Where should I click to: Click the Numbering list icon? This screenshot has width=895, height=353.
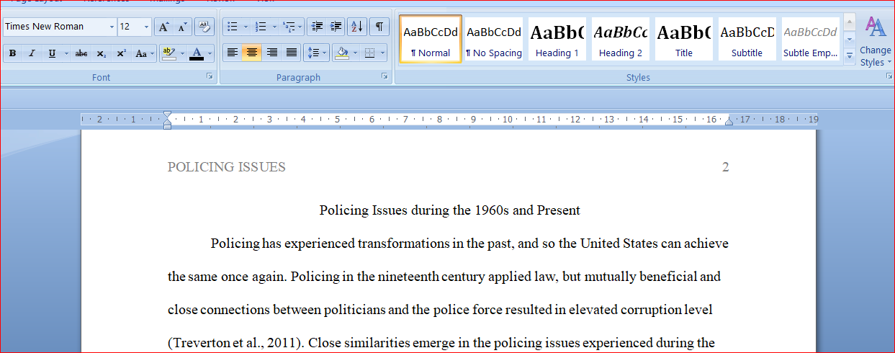click(x=261, y=27)
